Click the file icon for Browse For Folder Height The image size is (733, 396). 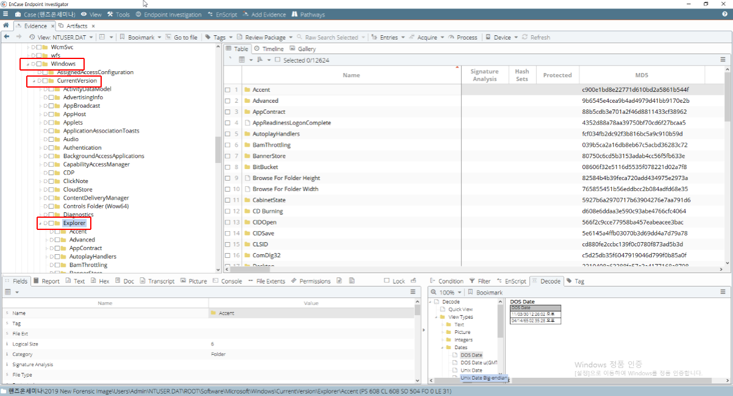(247, 178)
